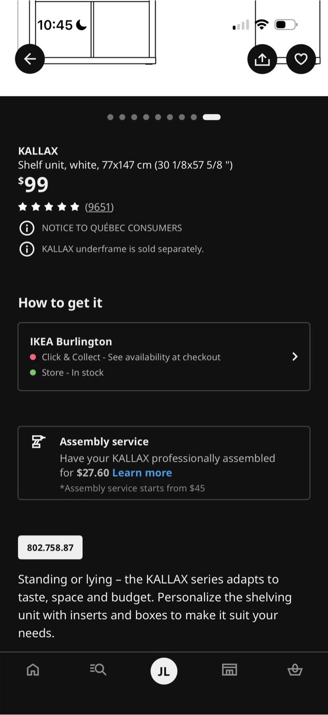The height and width of the screenshot is (715, 328).
Task: Open the shopping basket icon
Action: (x=295, y=670)
